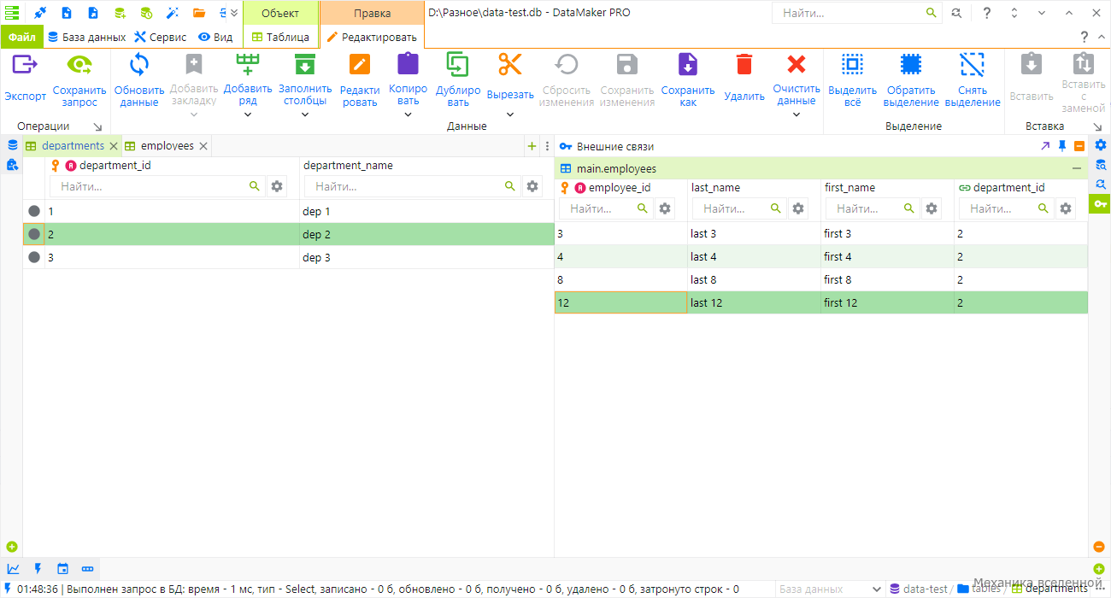Switch to the Таблица ribbon tab

[x=280, y=37]
